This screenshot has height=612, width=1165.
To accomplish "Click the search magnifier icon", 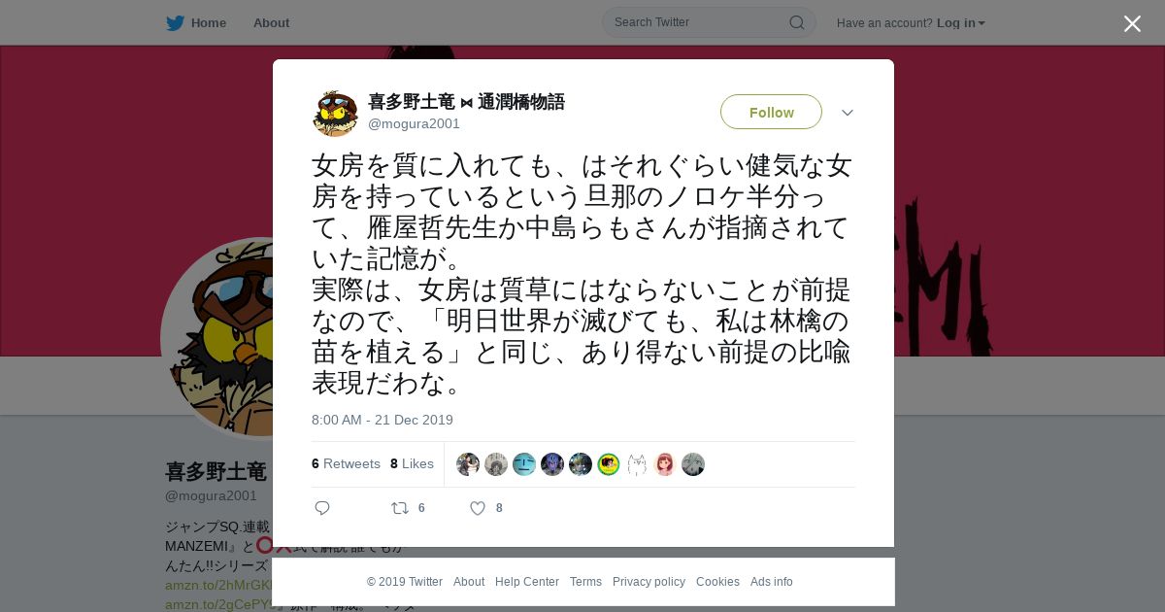I will [x=796, y=22].
